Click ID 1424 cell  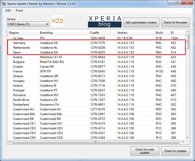point(174,38)
